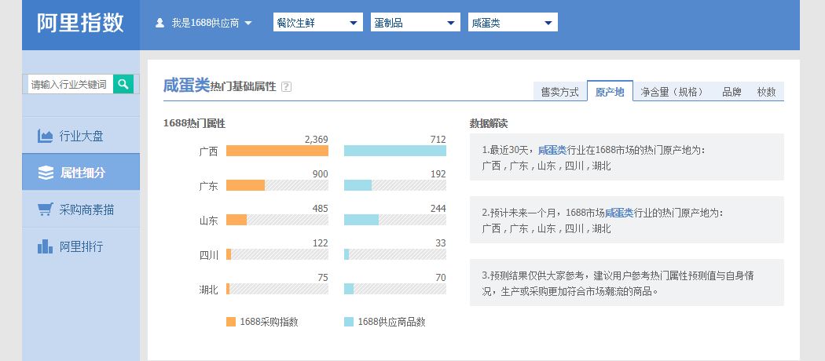Click the blue 1688供应商品数 legend square

click(349, 322)
